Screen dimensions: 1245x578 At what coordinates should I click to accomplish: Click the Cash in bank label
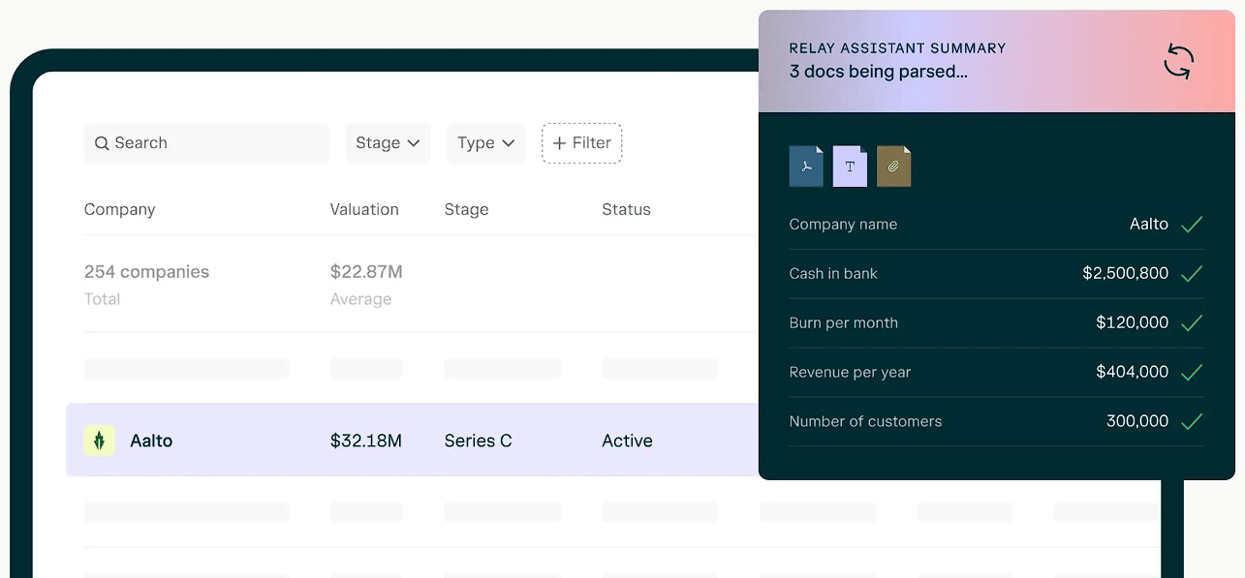pyautogui.click(x=833, y=274)
